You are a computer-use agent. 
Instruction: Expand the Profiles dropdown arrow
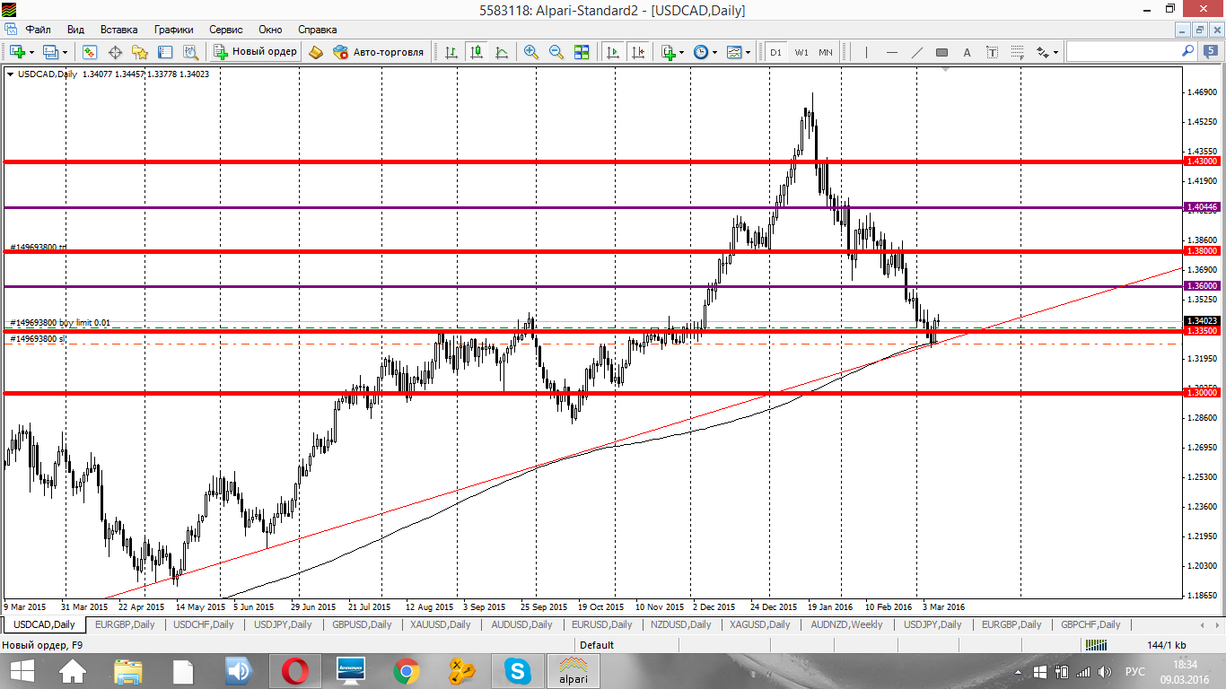(65, 52)
